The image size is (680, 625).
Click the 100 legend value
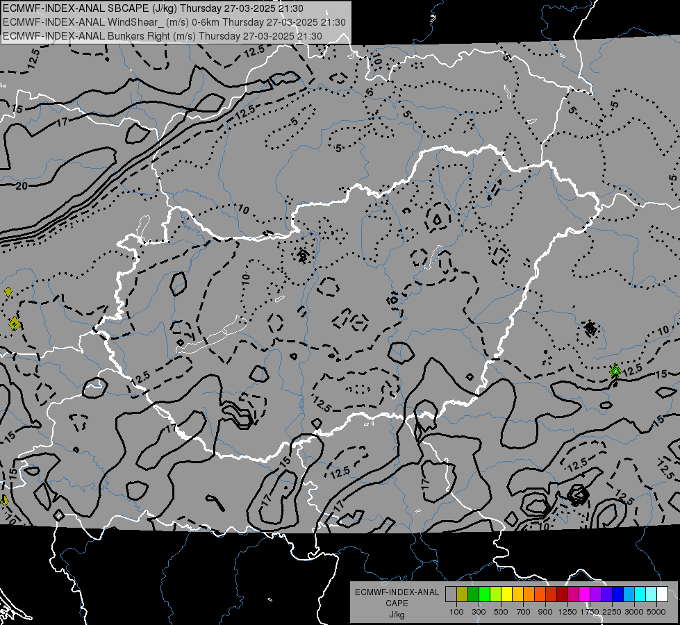456,612
